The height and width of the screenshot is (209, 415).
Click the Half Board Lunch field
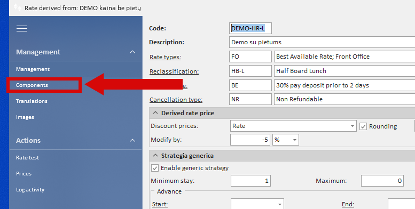coord(344,71)
